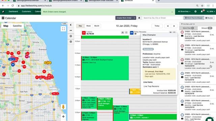
Task: Select the Street View pegman icon
Action: [x=63, y=107]
